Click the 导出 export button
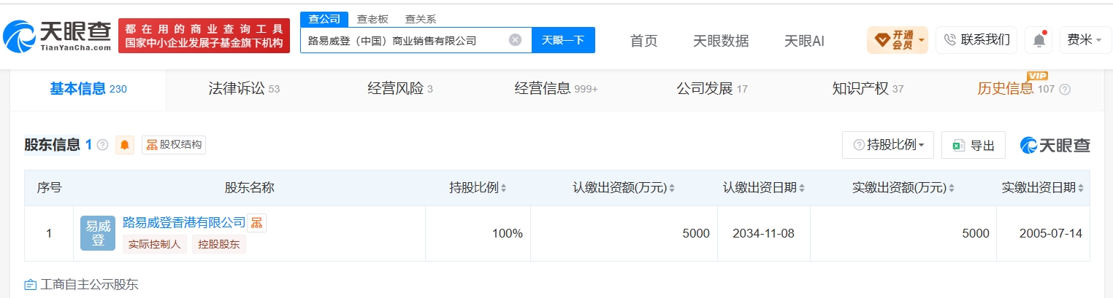This screenshot has width=1113, height=298. (974, 145)
